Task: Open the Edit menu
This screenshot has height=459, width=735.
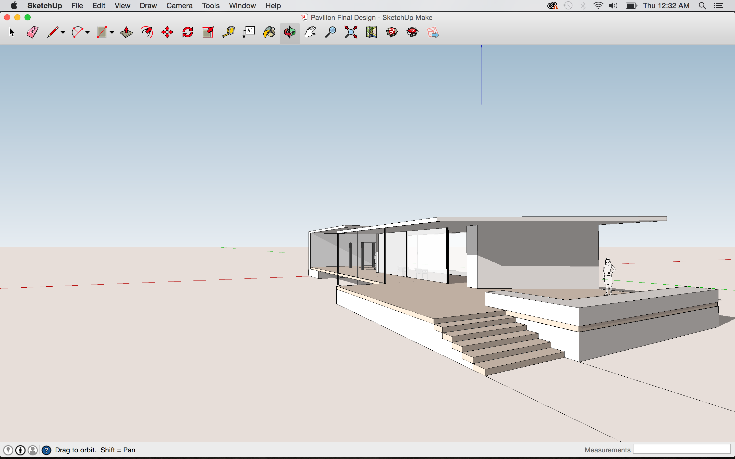Action: [x=99, y=5]
